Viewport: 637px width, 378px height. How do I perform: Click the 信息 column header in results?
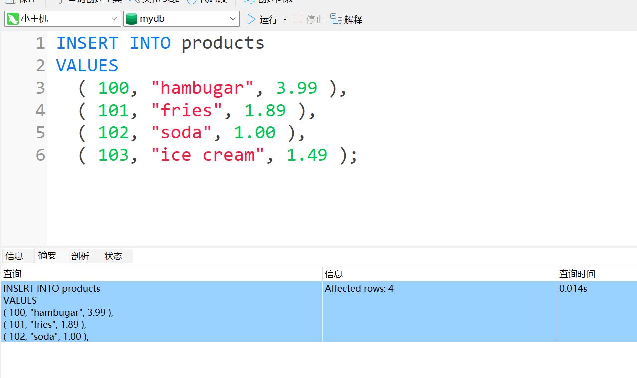(334, 274)
